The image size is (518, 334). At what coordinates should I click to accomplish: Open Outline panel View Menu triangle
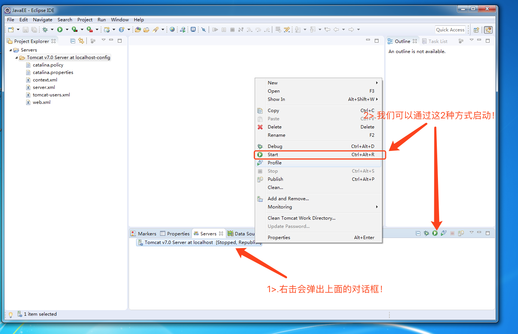click(x=472, y=40)
